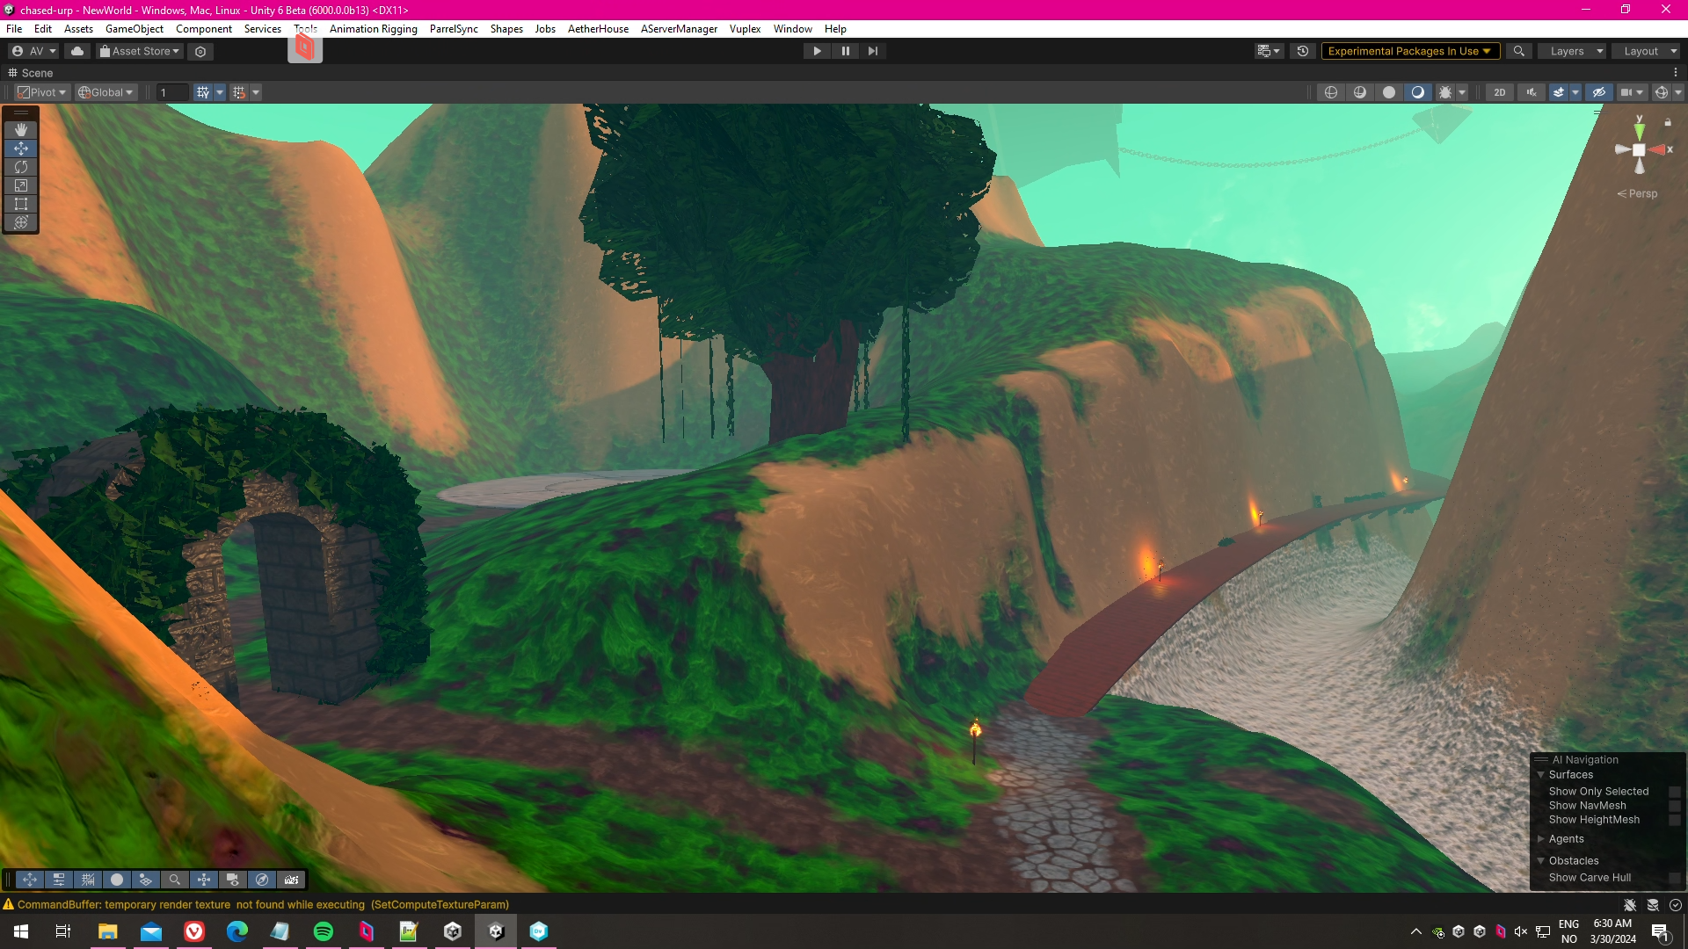Open the GameObject menu

click(x=134, y=29)
